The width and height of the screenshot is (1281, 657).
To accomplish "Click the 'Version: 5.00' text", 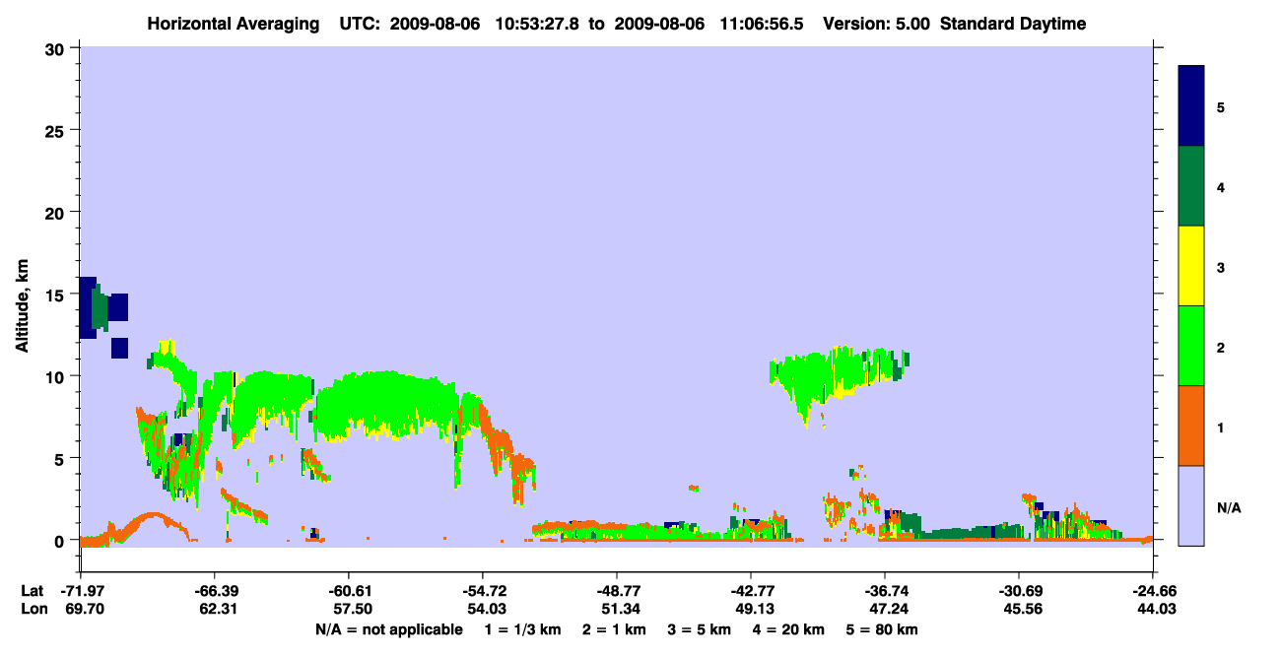I will coord(877,24).
